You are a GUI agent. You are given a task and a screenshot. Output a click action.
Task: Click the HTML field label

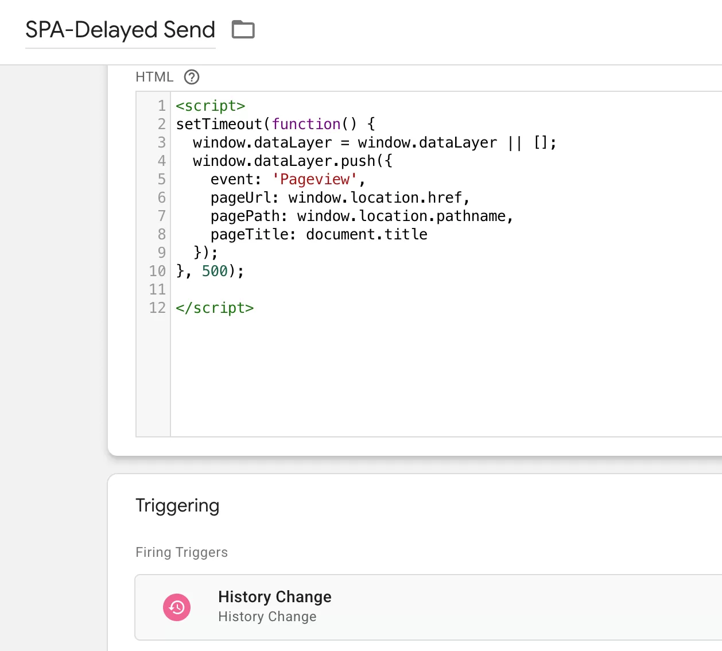click(x=154, y=77)
